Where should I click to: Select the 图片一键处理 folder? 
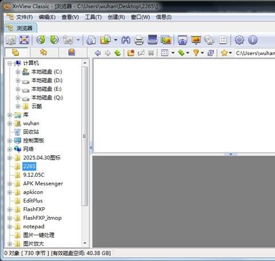click(39, 235)
